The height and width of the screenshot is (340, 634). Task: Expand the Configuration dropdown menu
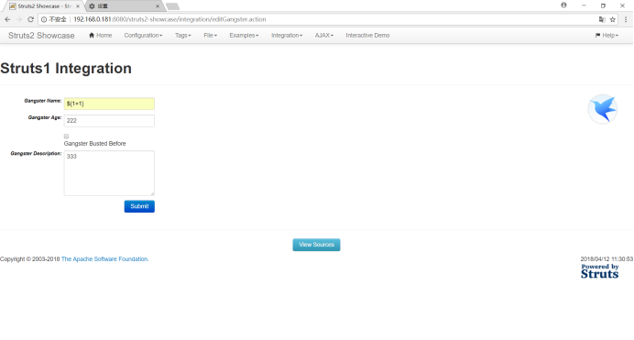pyautogui.click(x=143, y=36)
